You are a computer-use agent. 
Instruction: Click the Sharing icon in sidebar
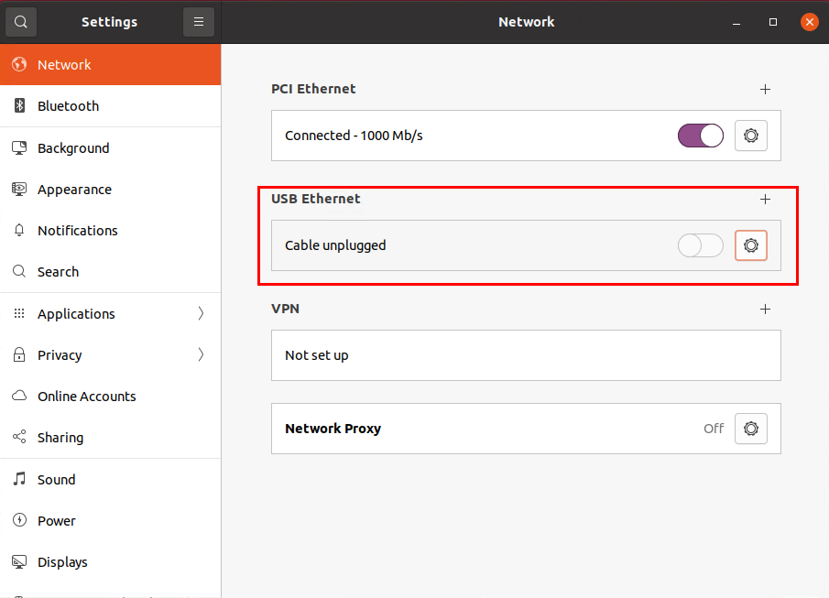pos(19,437)
